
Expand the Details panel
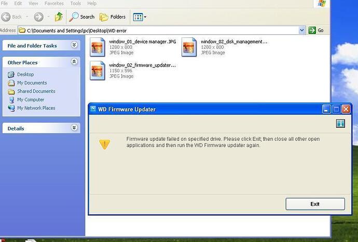point(74,128)
